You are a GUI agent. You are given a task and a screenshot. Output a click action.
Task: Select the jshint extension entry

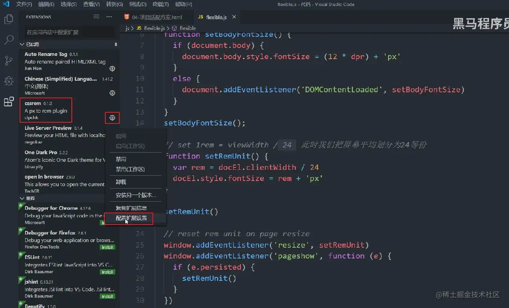pyautogui.click(x=69, y=289)
